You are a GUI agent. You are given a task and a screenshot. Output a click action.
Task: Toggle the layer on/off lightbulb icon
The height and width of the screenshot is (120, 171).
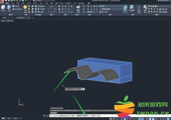point(149,6)
